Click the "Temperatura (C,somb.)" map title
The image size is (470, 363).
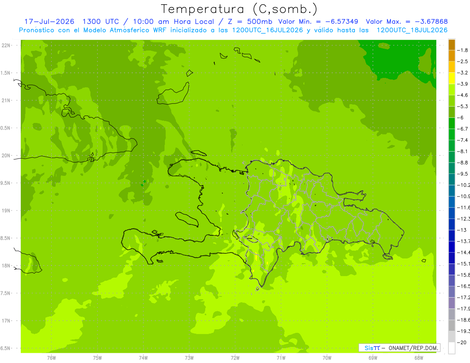point(239,9)
